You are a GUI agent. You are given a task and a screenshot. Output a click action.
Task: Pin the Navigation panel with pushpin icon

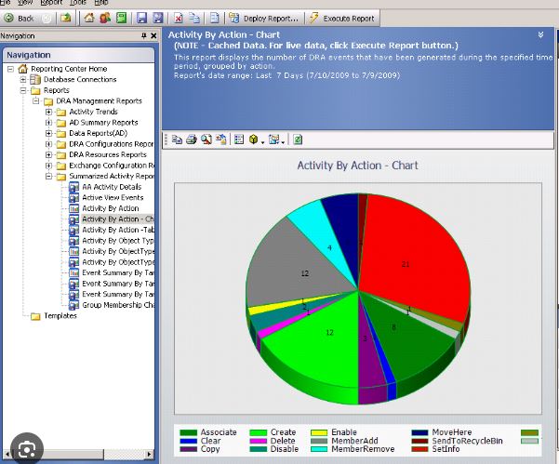pyautogui.click(x=143, y=35)
